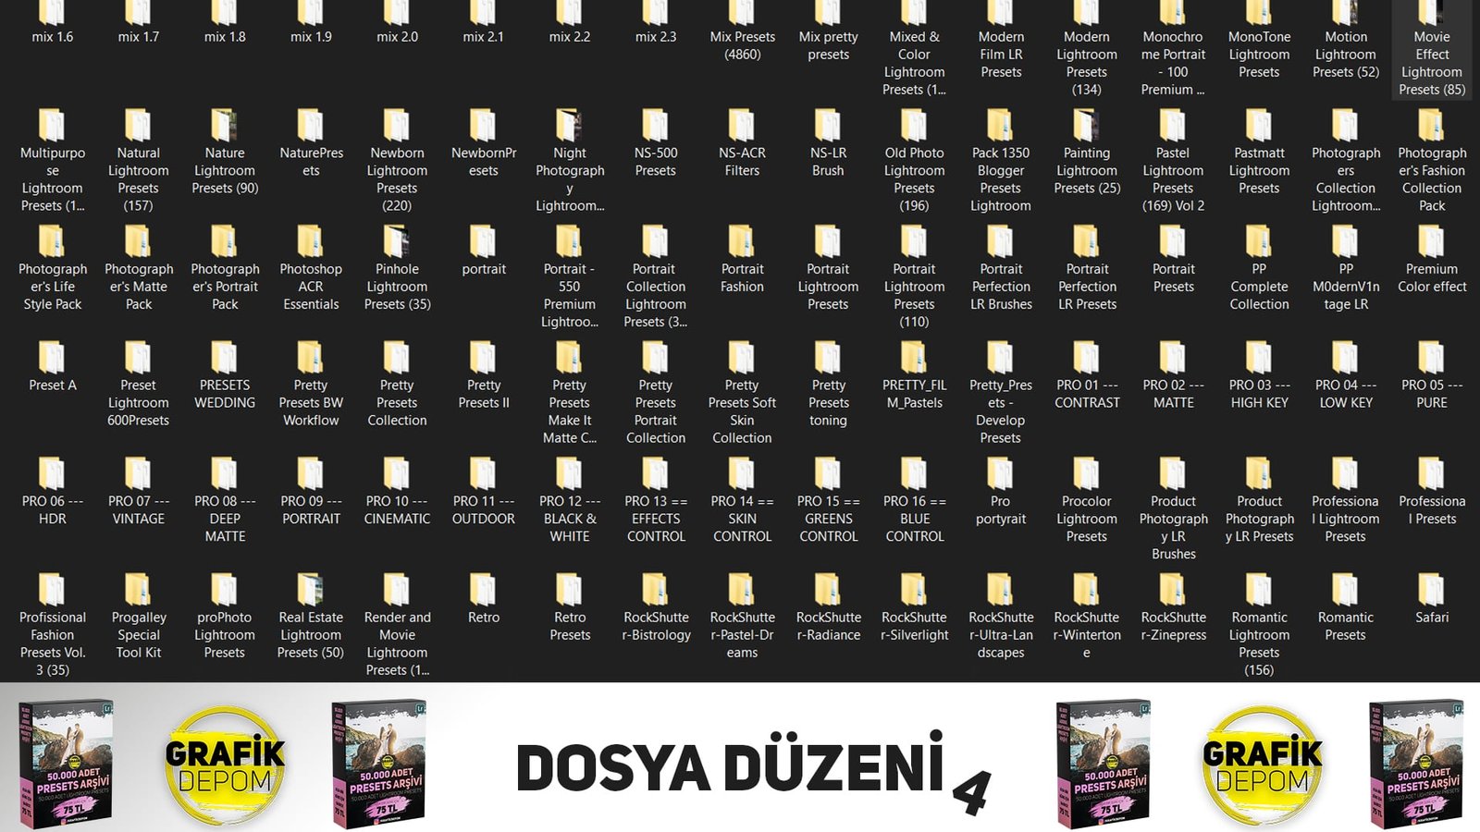Select the Pinhole Lightroom Presets (35) folder
This screenshot has height=832, width=1480.
click(x=397, y=268)
